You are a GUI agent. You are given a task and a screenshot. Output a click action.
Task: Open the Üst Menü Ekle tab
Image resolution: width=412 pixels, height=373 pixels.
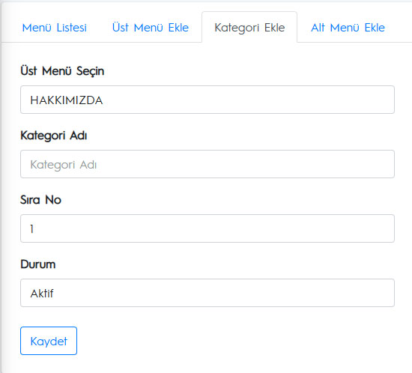pyautogui.click(x=151, y=28)
